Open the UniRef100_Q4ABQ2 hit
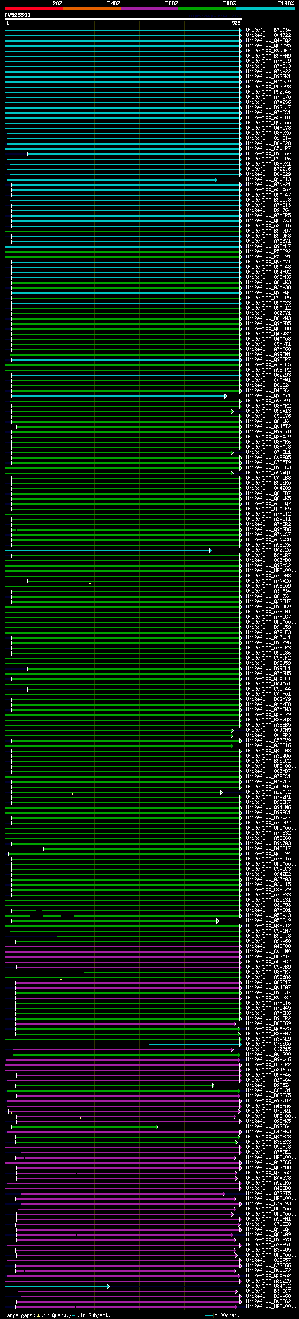Screen dimensions: 299x1319 click(x=268, y=40)
